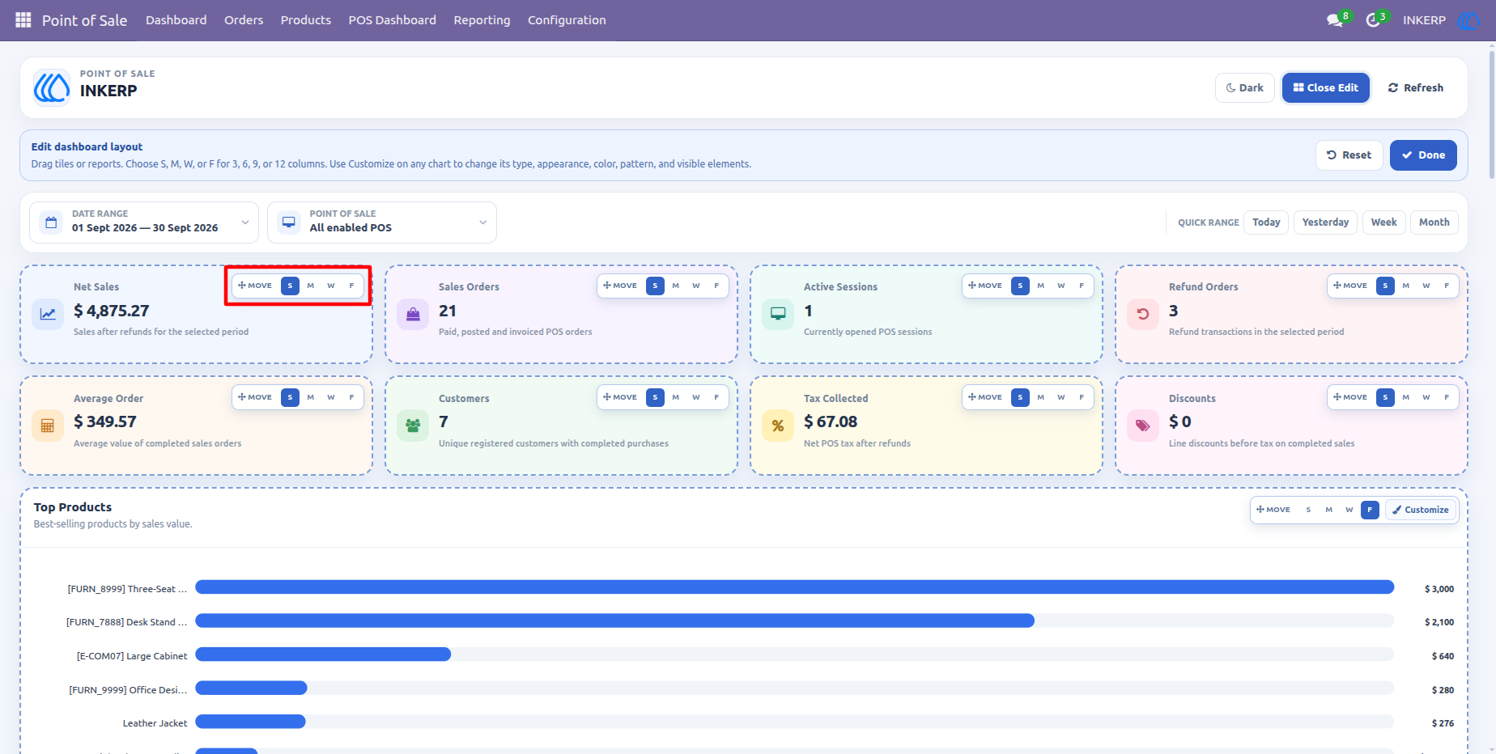The width and height of the screenshot is (1496, 754).
Task: Click the page vertical scrollbar
Action: pyautogui.click(x=1492, y=113)
